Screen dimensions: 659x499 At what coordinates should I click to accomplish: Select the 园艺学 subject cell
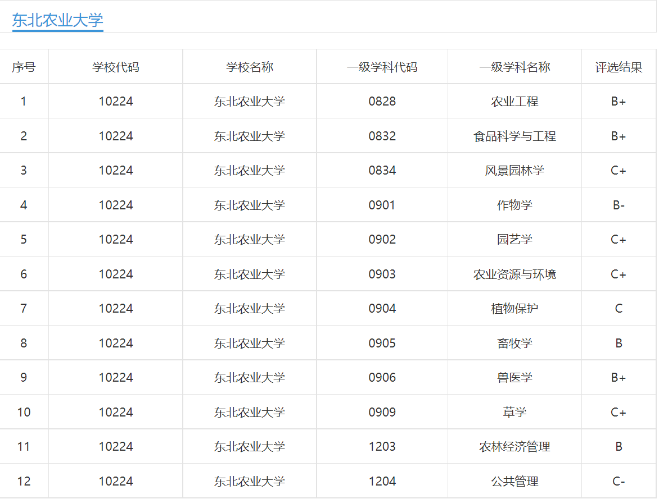tap(515, 239)
